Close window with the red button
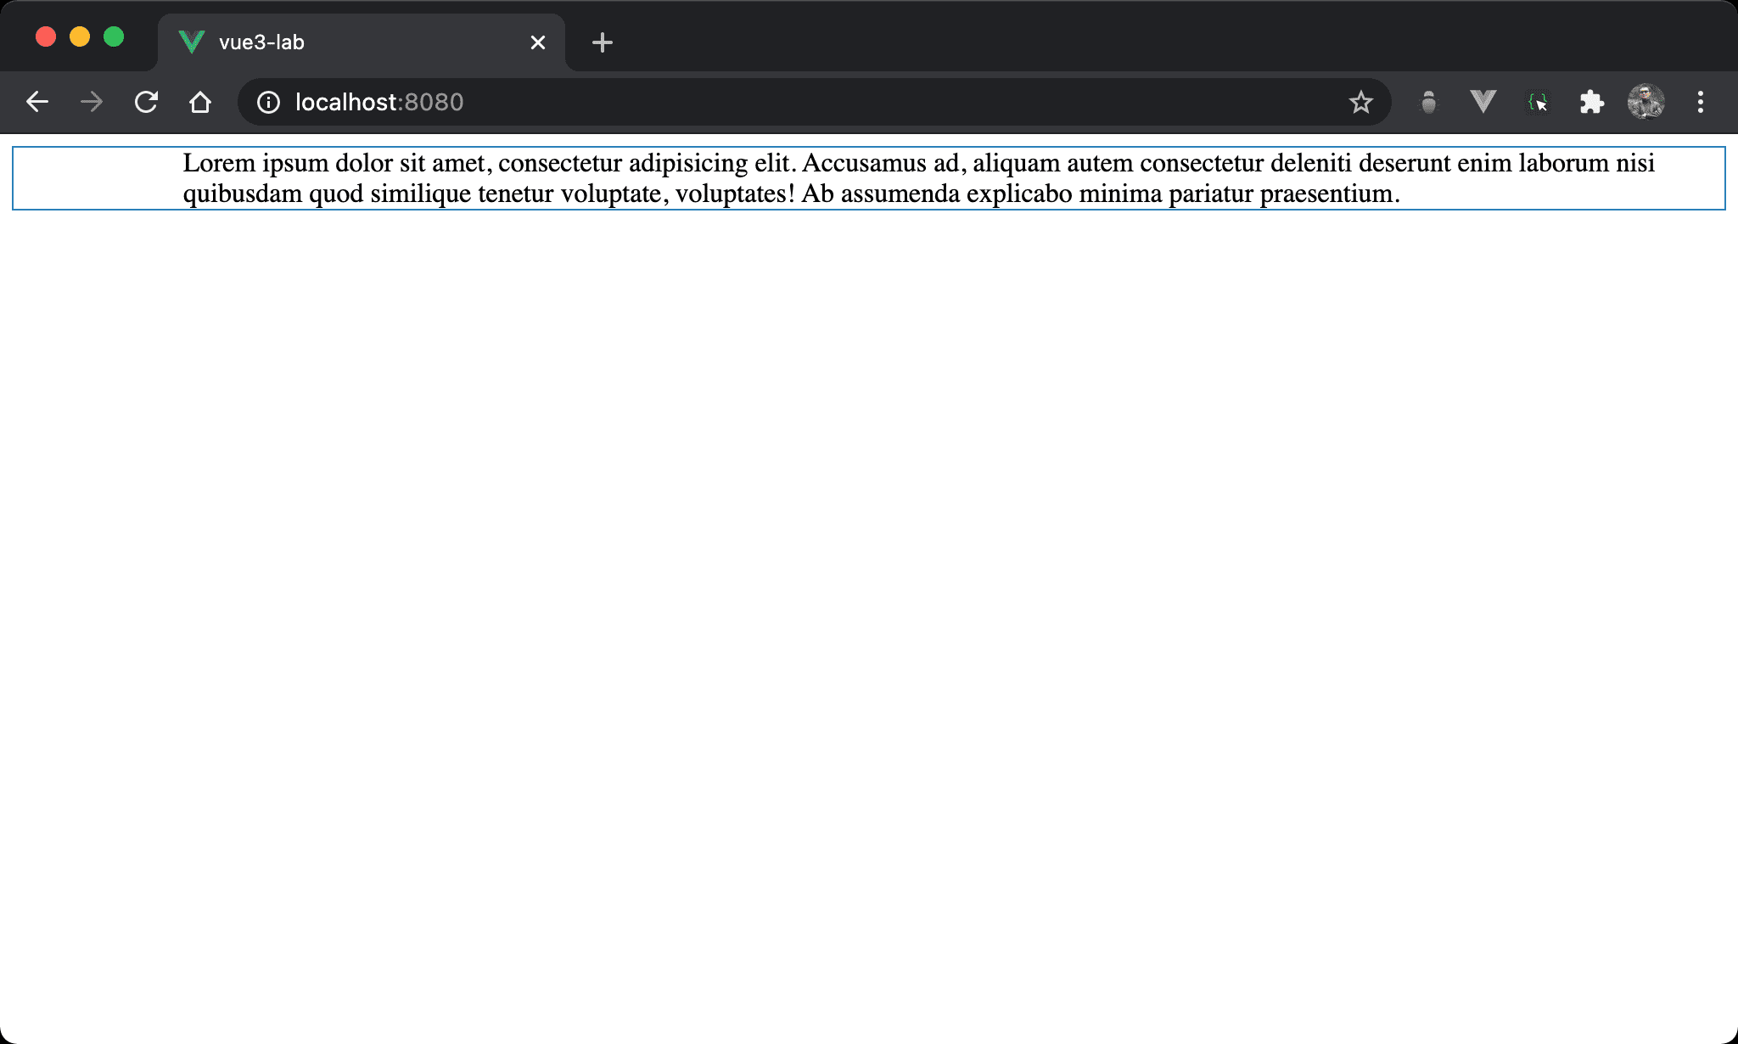The image size is (1738, 1044). 46,37
